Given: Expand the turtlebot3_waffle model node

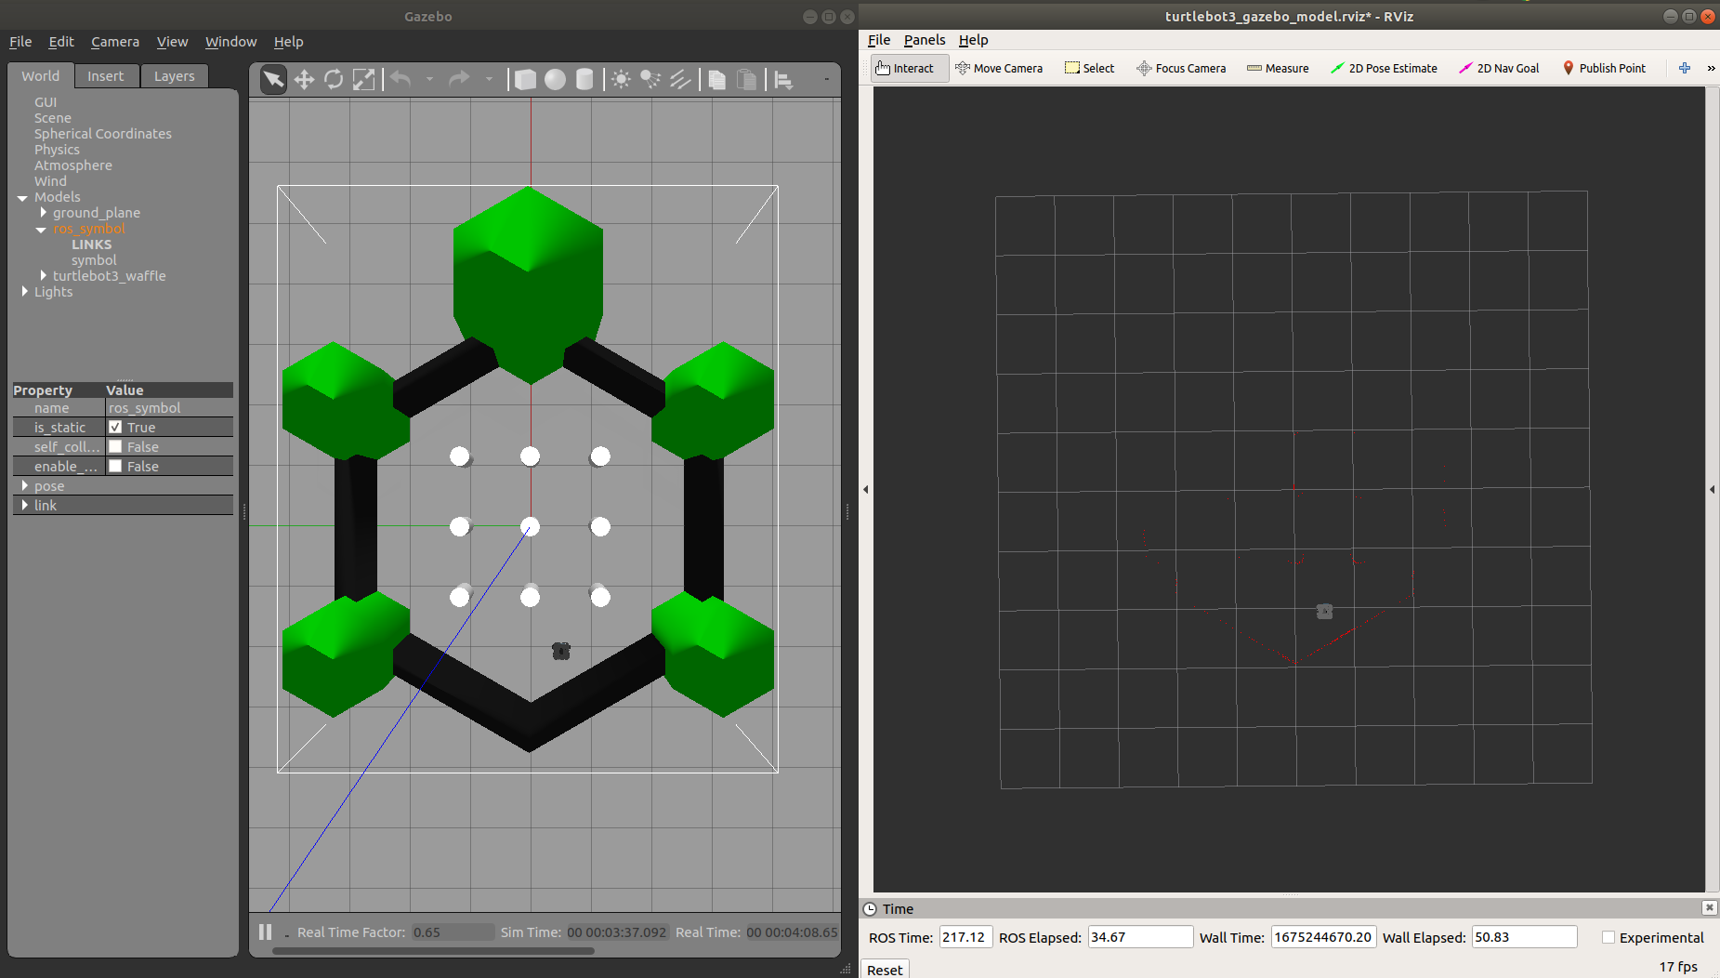Looking at the screenshot, I should tap(43, 276).
